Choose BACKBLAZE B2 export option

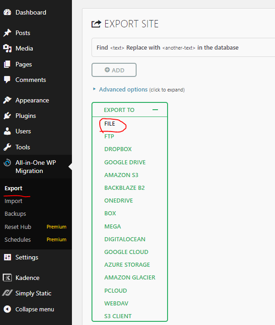tap(124, 188)
